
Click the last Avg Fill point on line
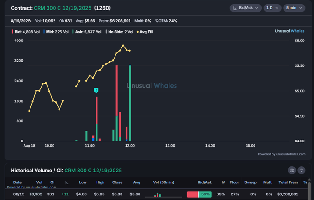pos(130,51)
